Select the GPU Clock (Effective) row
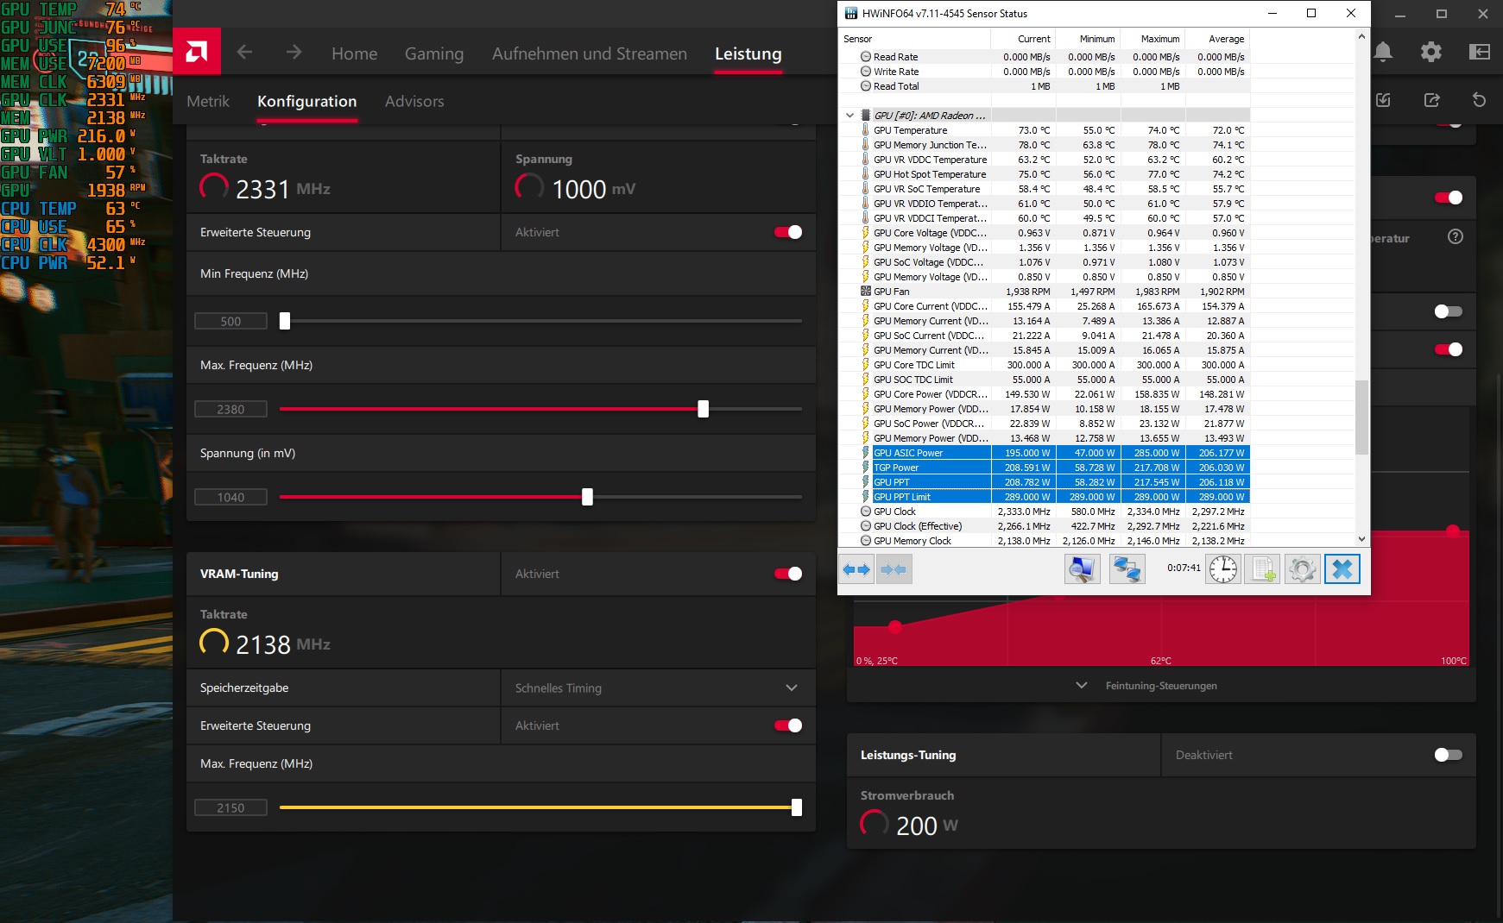Image resolution: width=1503 pixels, height=923 pixels. click(1045, 526)
